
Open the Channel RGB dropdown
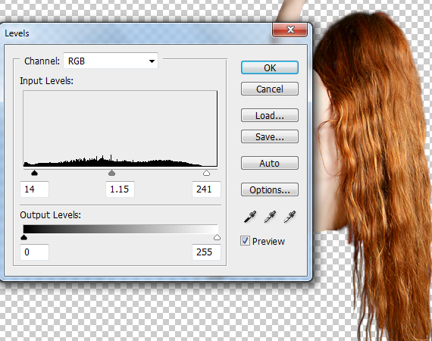pyautogui.click(x=111, y=61)
